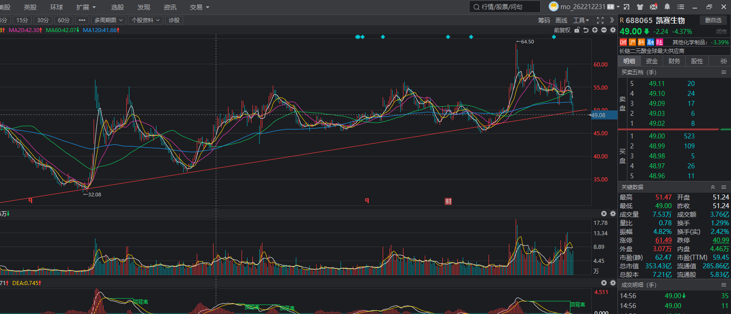Screen dimensions: 731x314
Task: Collapse the 关键数据 section
Action: [x=713, y=187]
